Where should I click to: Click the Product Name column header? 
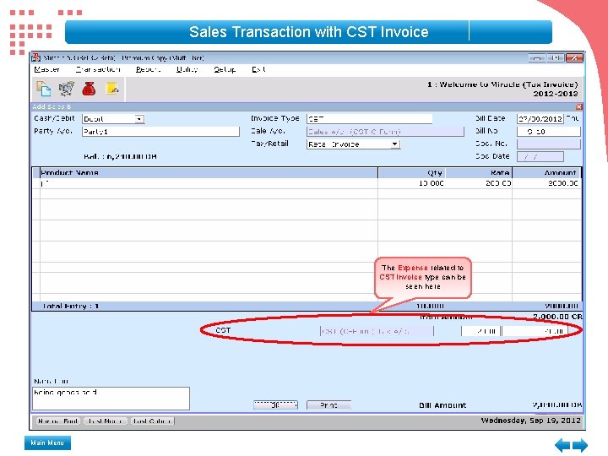209,172
